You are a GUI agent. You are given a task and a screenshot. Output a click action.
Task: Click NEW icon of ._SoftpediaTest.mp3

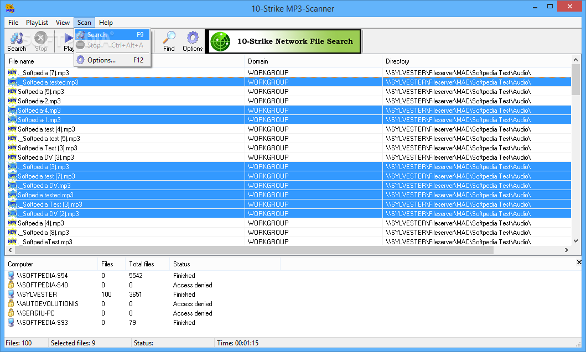point(12,241)
